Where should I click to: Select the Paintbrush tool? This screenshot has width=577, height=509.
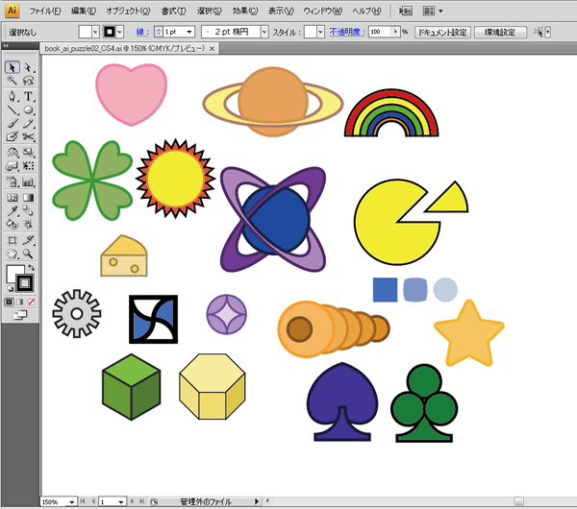click(x=13, y=124)
